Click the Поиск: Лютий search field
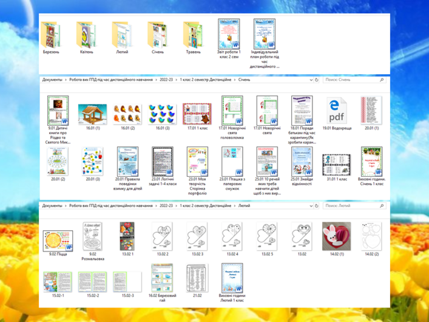429x322 pixels. [x=354, y=205]
